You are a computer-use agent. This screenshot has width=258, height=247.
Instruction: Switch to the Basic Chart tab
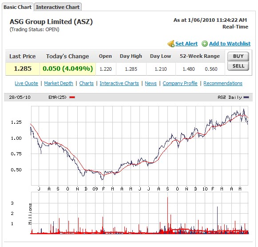click(x=18, y=7)
